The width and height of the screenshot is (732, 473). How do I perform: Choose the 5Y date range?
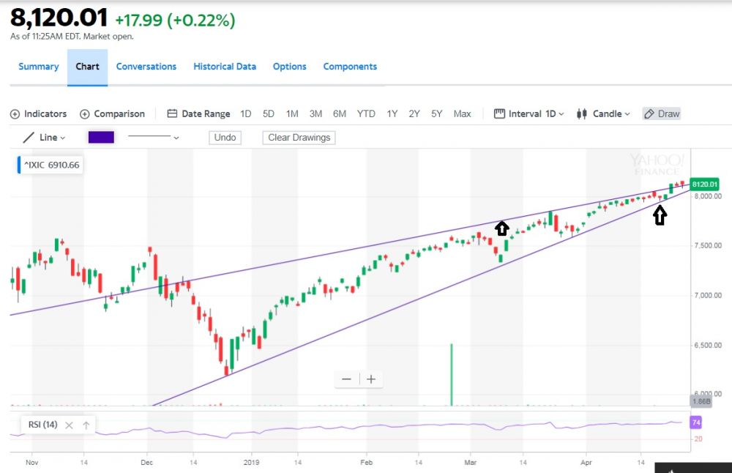[x=437, y=114]
